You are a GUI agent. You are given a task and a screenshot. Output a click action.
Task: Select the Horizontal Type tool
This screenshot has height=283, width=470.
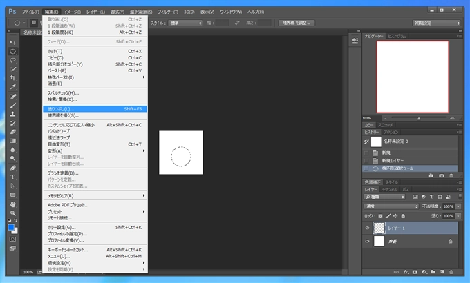12,177
